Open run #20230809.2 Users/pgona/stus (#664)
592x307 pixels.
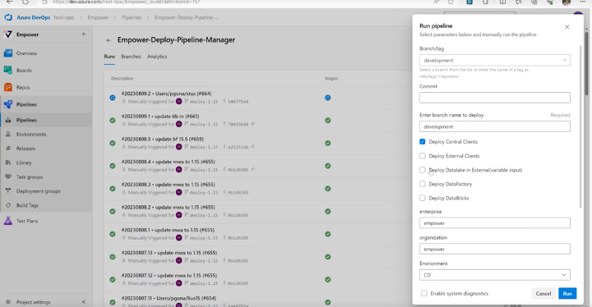coord(166,94)
